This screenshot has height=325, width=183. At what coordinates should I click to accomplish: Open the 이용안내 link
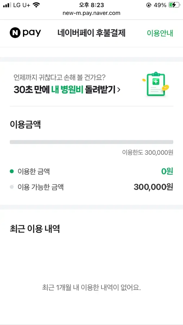point(160,33)
